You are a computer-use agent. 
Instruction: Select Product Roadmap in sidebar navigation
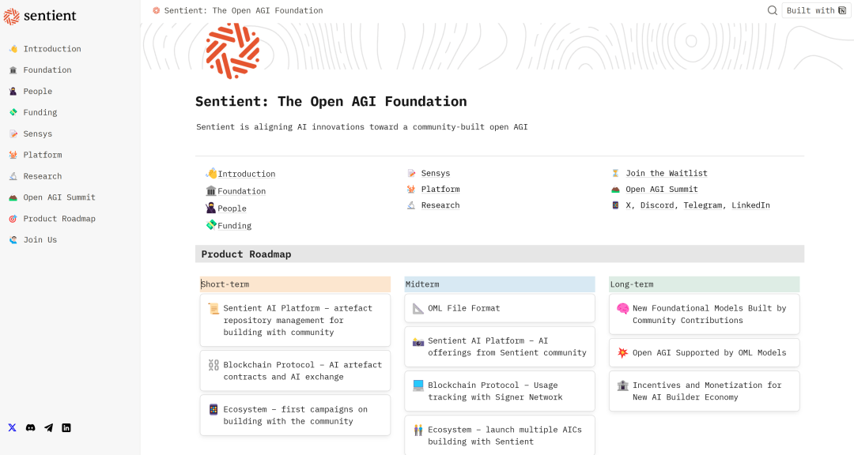(59, 219)
